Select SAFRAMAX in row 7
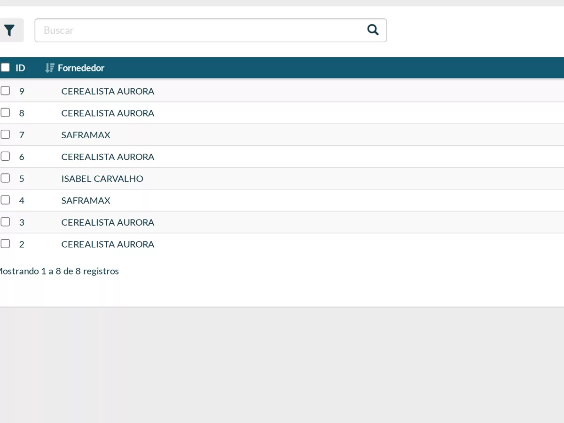This screenshot has width=564, height=423. (x=86, y=135)
